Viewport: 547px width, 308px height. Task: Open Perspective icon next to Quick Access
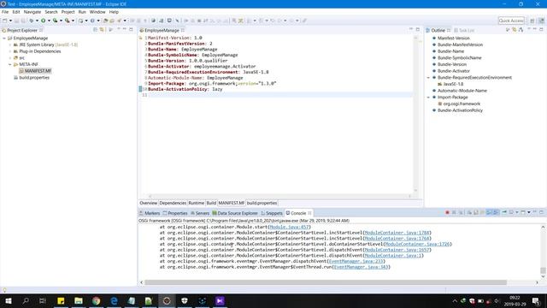point(532,21)
